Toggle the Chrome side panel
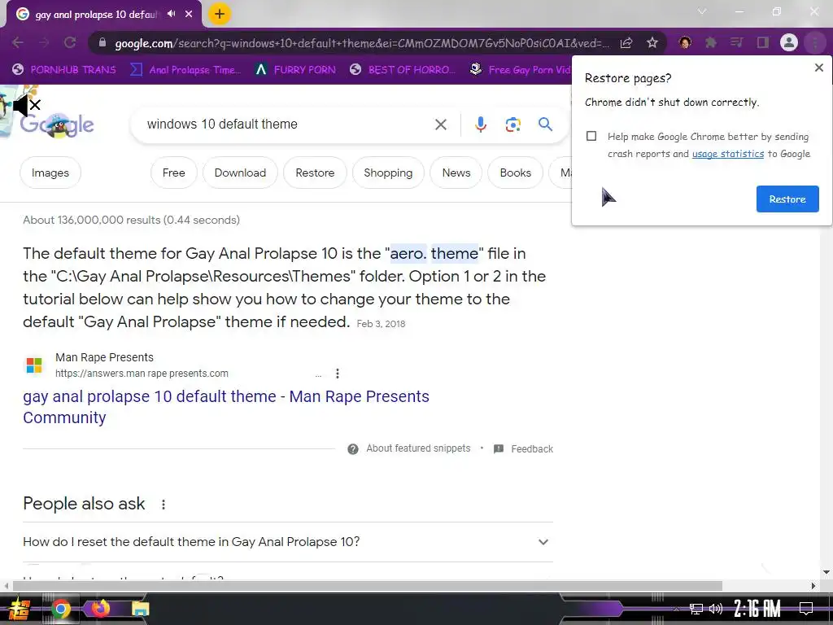 [x=763, y=42]
